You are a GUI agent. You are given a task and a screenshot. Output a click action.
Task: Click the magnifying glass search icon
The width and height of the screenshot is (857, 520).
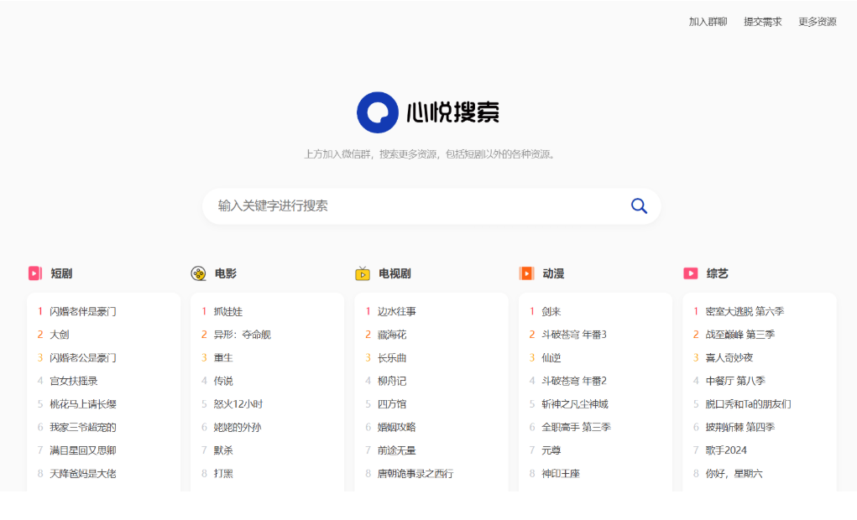coord(639,206)
